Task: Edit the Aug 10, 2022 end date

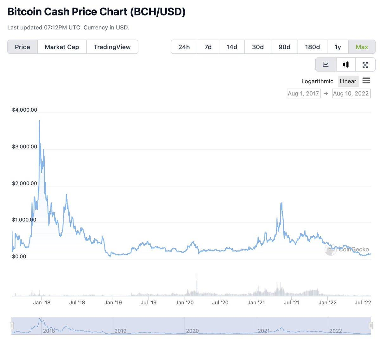Action: pos(351,94)
